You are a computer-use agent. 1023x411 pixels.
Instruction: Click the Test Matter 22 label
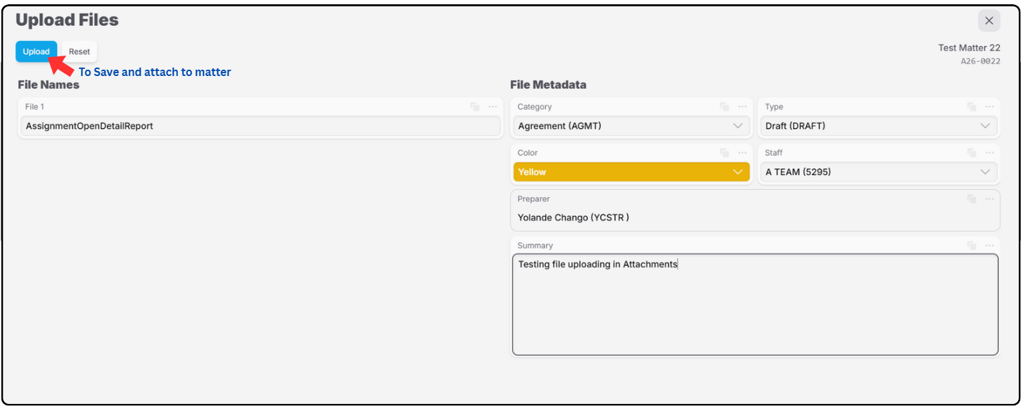(x=969, y=48)
